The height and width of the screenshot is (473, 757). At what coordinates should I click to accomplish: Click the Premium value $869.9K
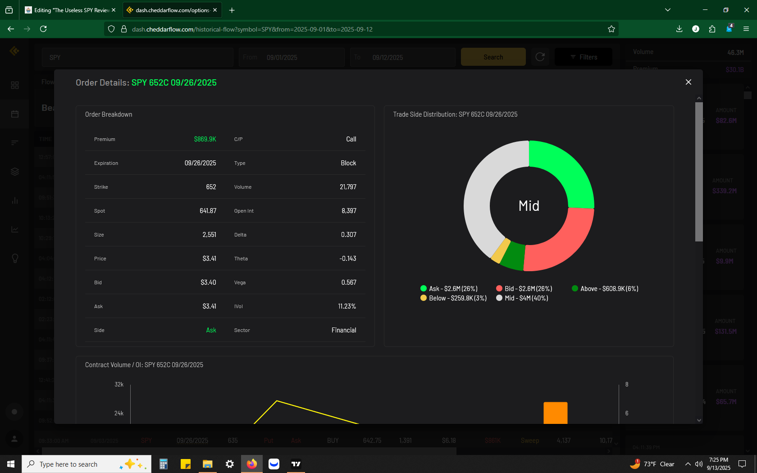[x=205, y=139]
